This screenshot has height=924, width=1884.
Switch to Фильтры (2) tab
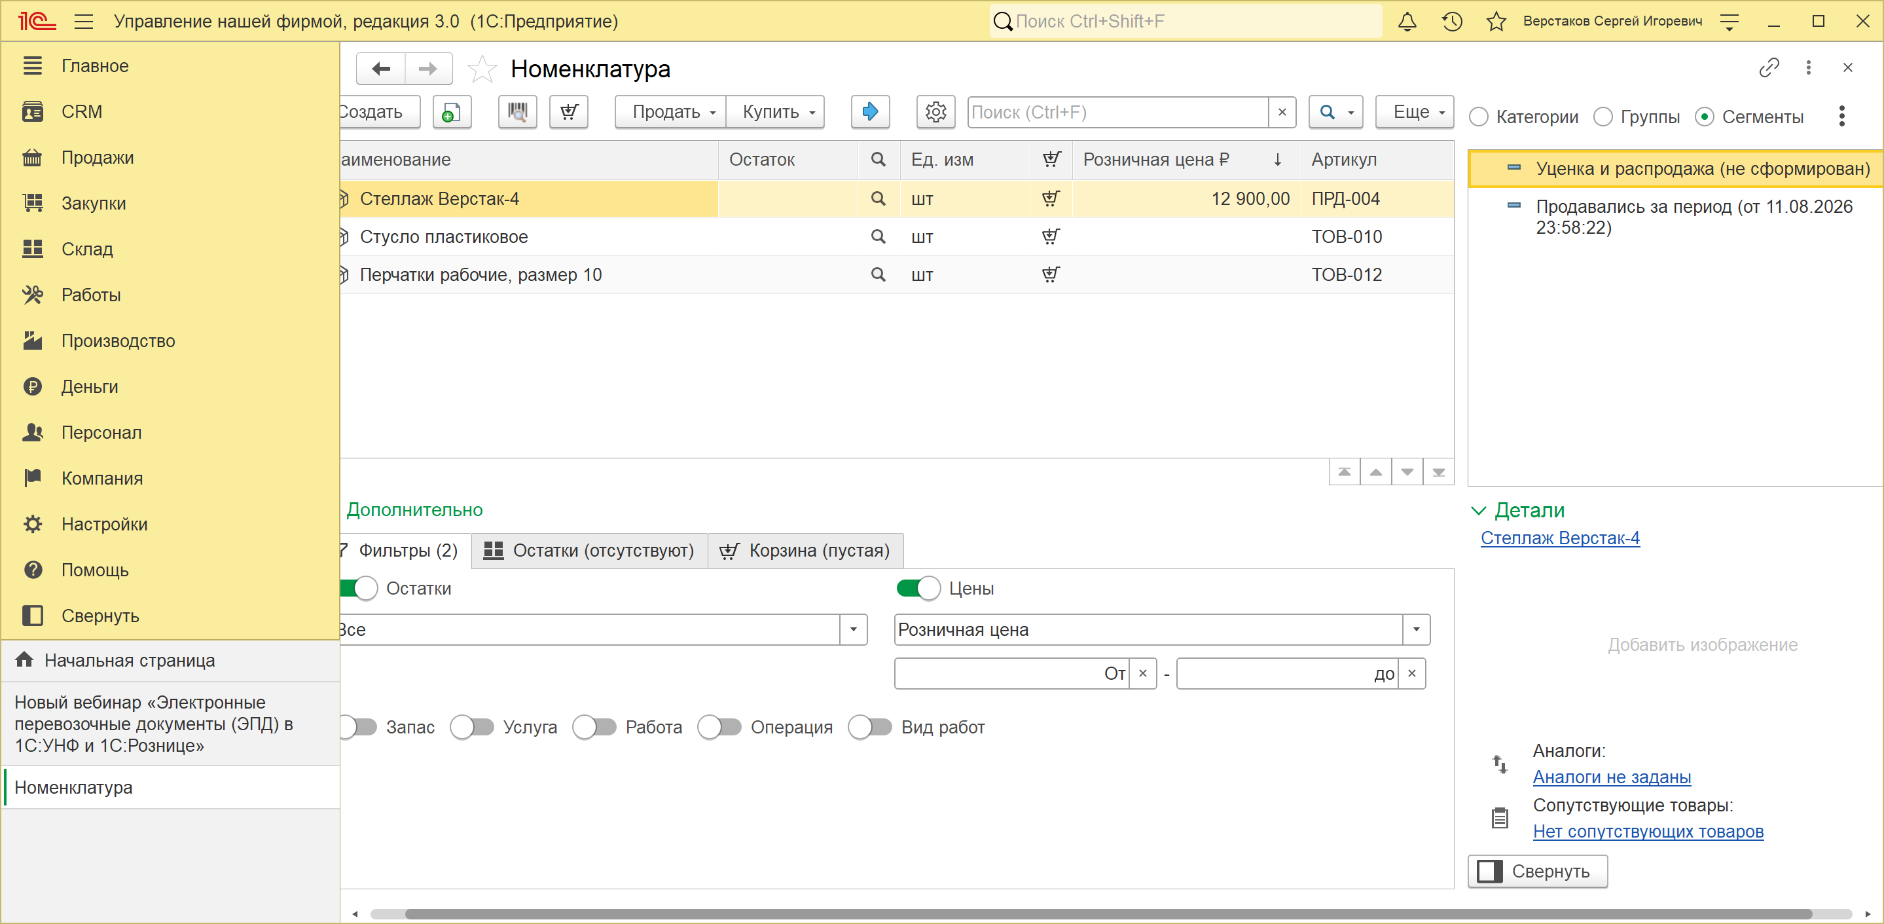click(x=406, y=551)
